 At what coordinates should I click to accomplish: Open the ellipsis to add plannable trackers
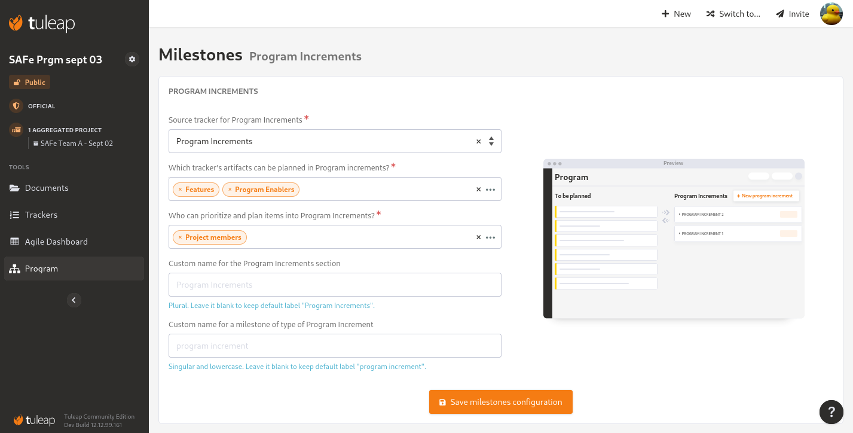click(490, 189)
